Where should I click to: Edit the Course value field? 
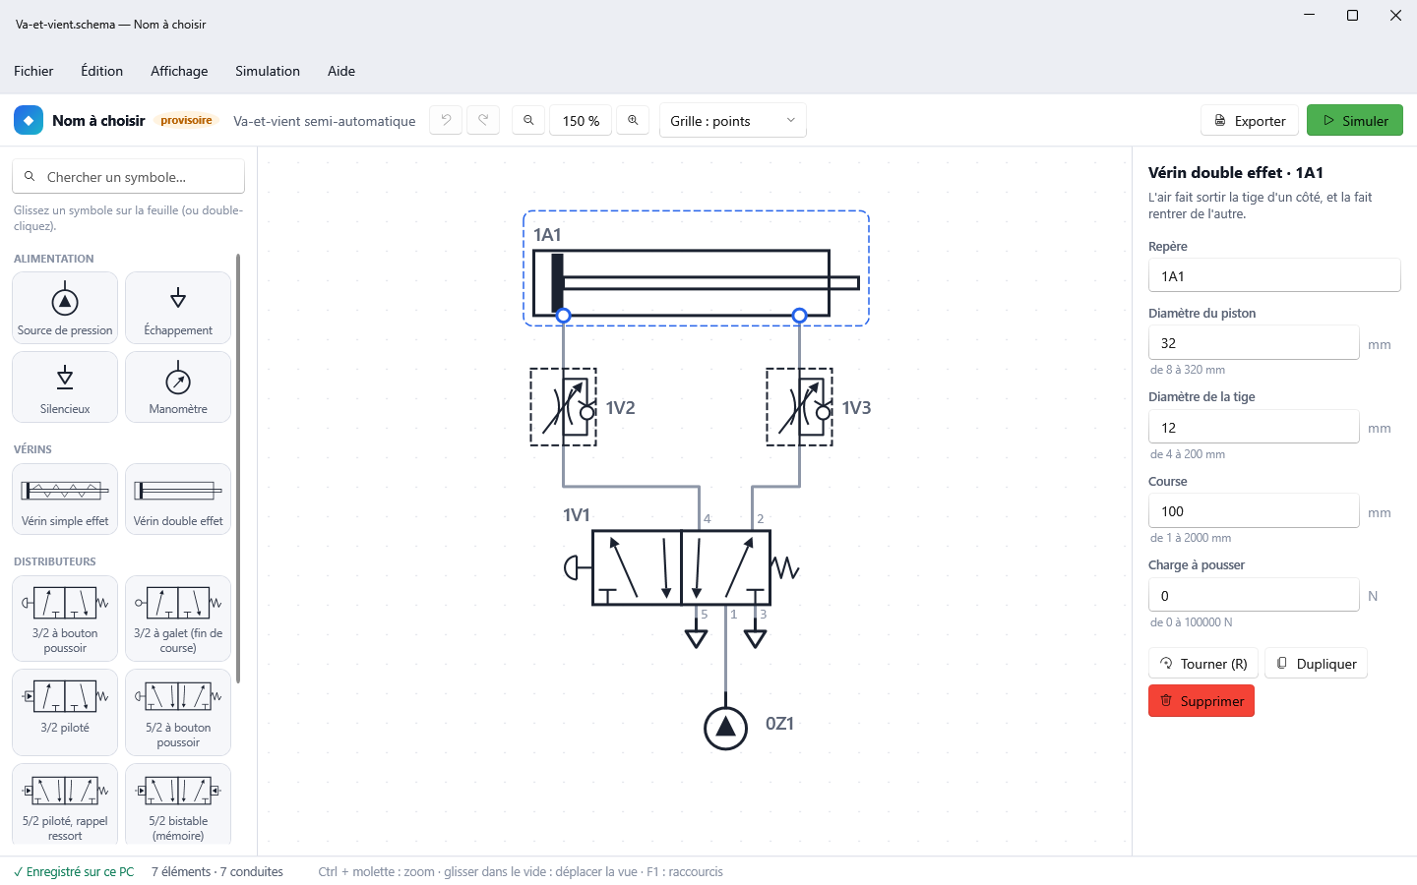1254,510
